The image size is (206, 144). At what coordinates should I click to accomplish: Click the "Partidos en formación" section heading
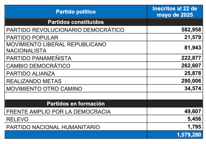pos(76,104)
